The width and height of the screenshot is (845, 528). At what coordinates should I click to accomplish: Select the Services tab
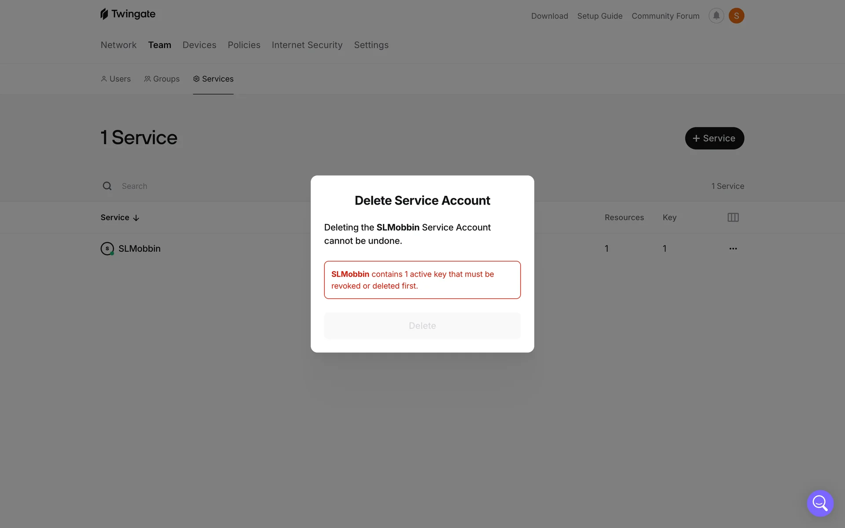[213, 79]
